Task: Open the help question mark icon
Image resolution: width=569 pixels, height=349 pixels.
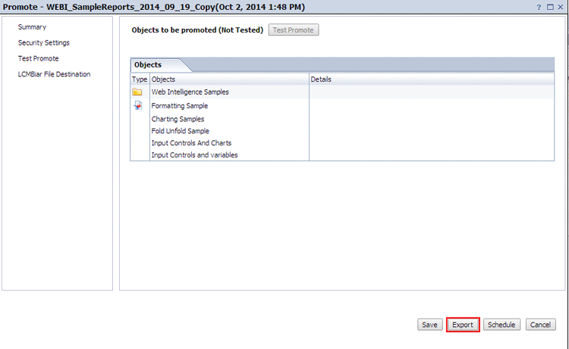Action: tap(539, 8)
